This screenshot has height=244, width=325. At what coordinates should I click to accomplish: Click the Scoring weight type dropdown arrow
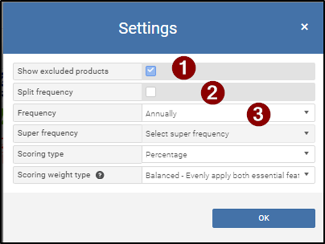(306, 175)
